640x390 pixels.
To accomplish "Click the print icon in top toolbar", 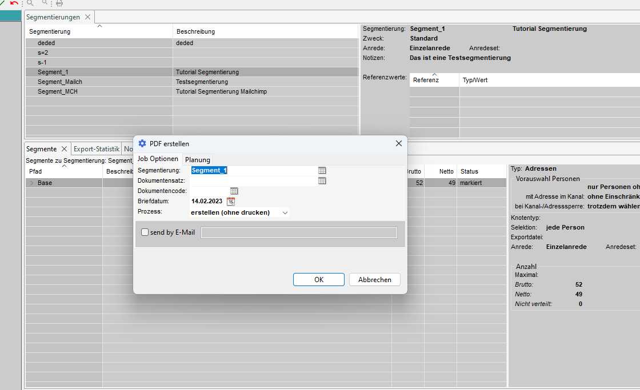I will click(59, 3).
